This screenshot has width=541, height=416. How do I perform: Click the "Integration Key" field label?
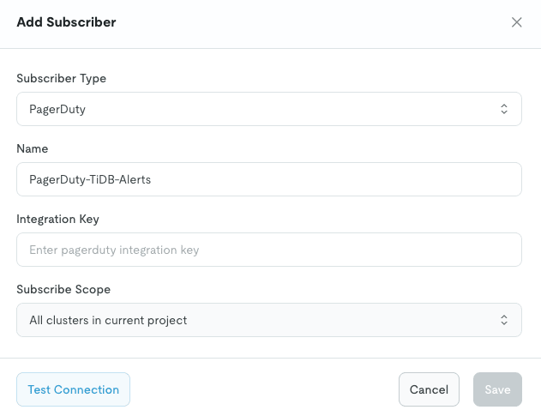[x=58, y=219]
